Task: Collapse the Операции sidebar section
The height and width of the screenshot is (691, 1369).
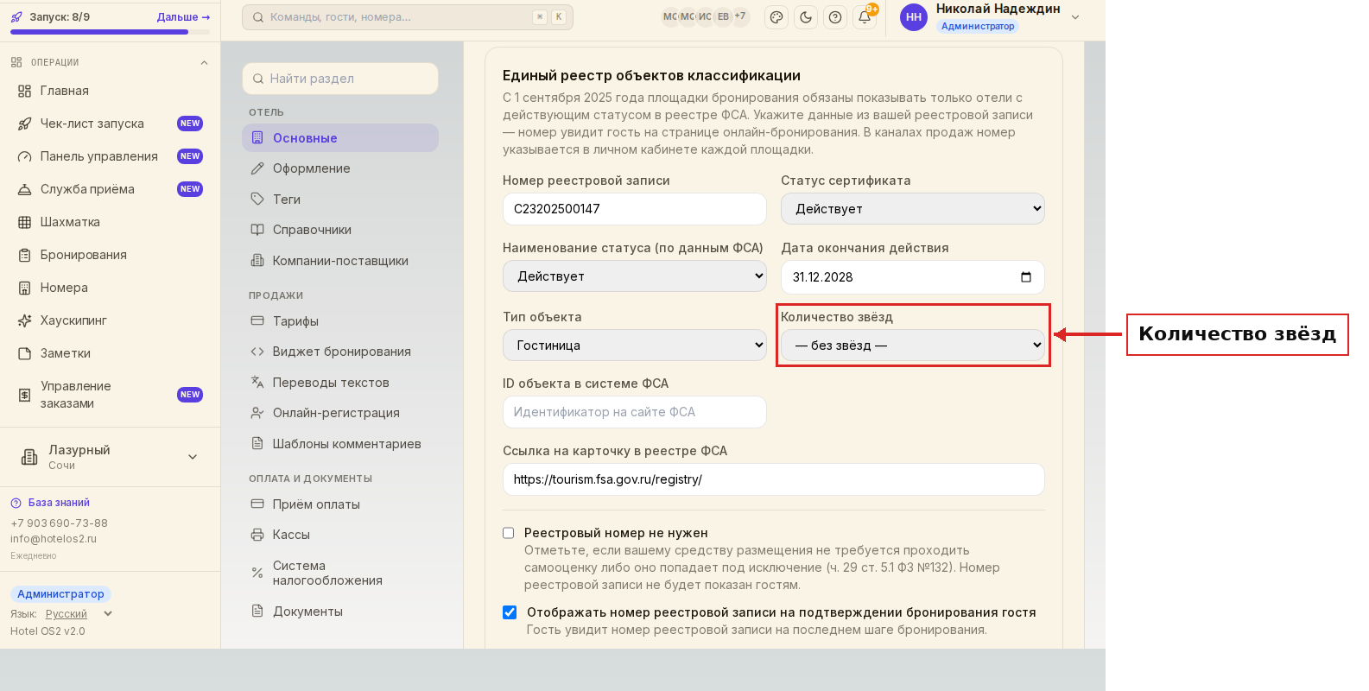Action: (x=204, y=62)
